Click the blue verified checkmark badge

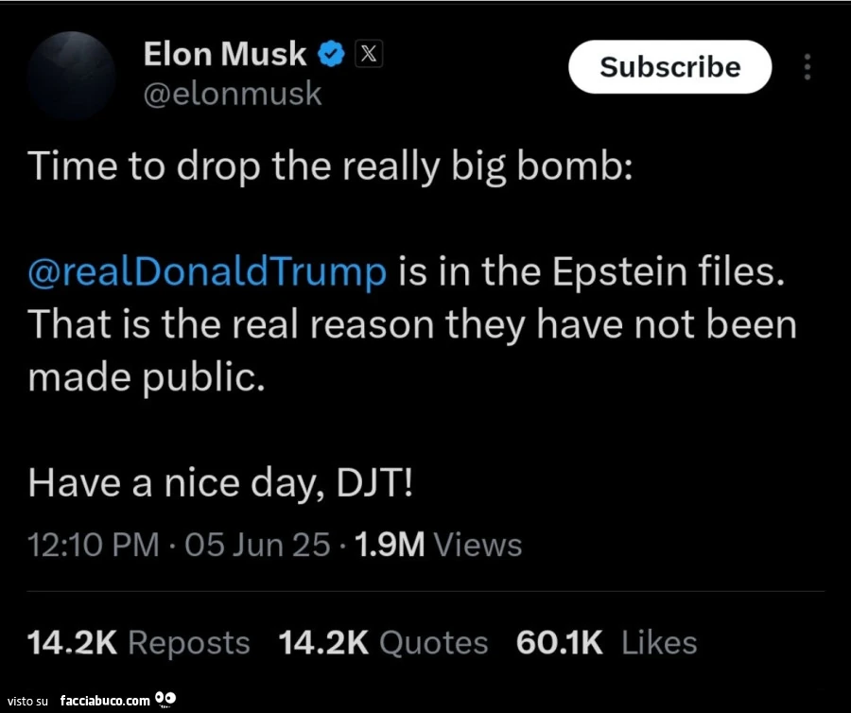point(331,54)
